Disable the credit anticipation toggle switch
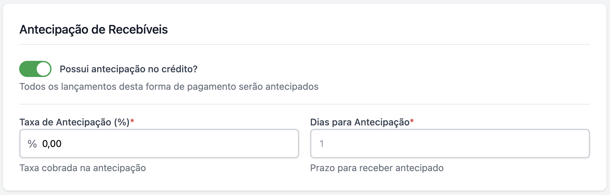The width and height of the screenshot is (610, 195). pyautogui.click(x=35, y=69)
